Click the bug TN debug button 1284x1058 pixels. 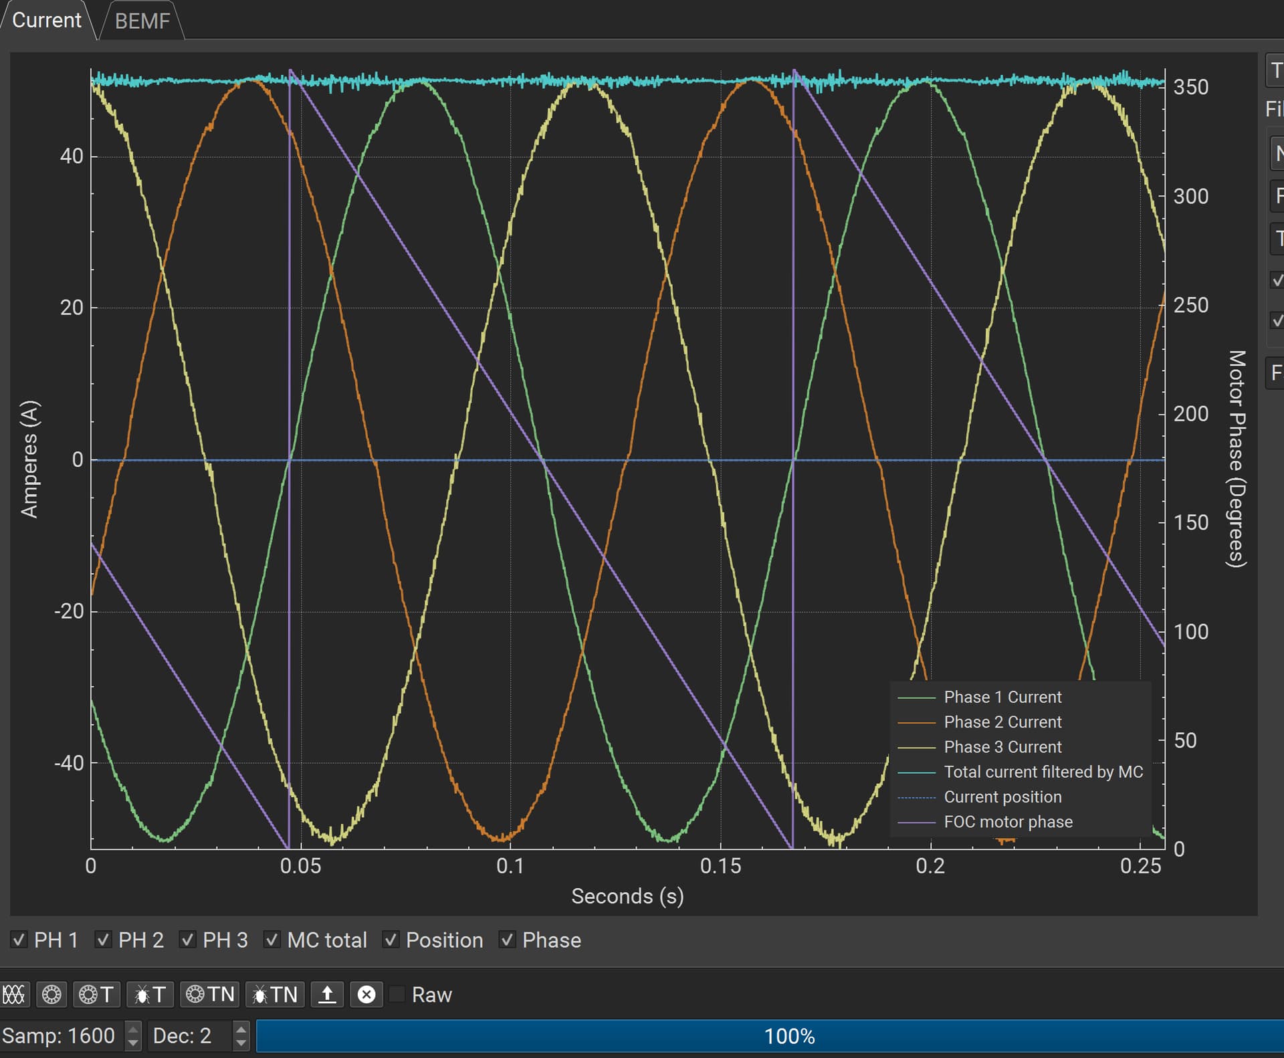pos(275,994)
